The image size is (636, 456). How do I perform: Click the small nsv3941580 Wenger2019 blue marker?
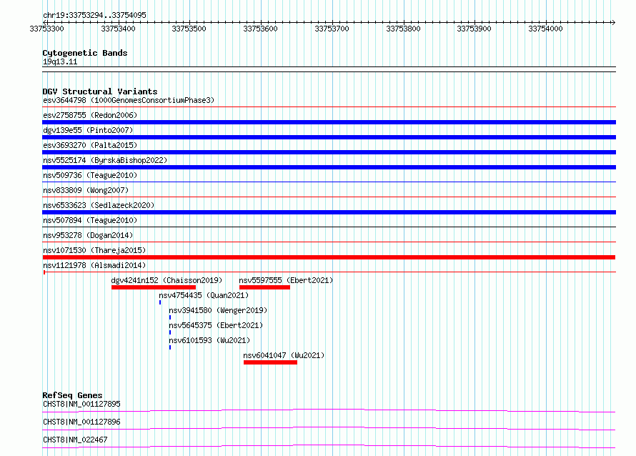click(x=170, y=317)
